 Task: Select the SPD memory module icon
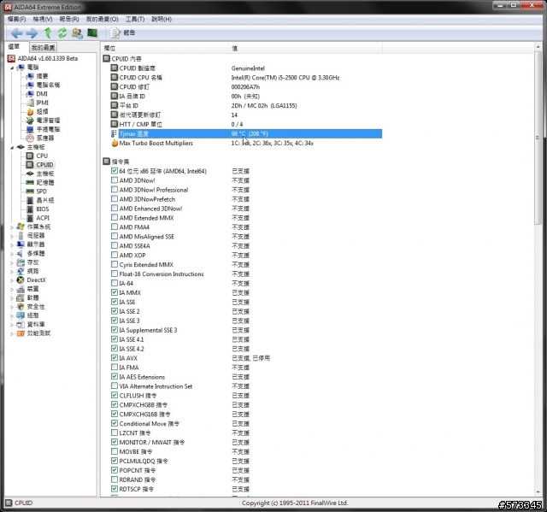pos(30,191)
